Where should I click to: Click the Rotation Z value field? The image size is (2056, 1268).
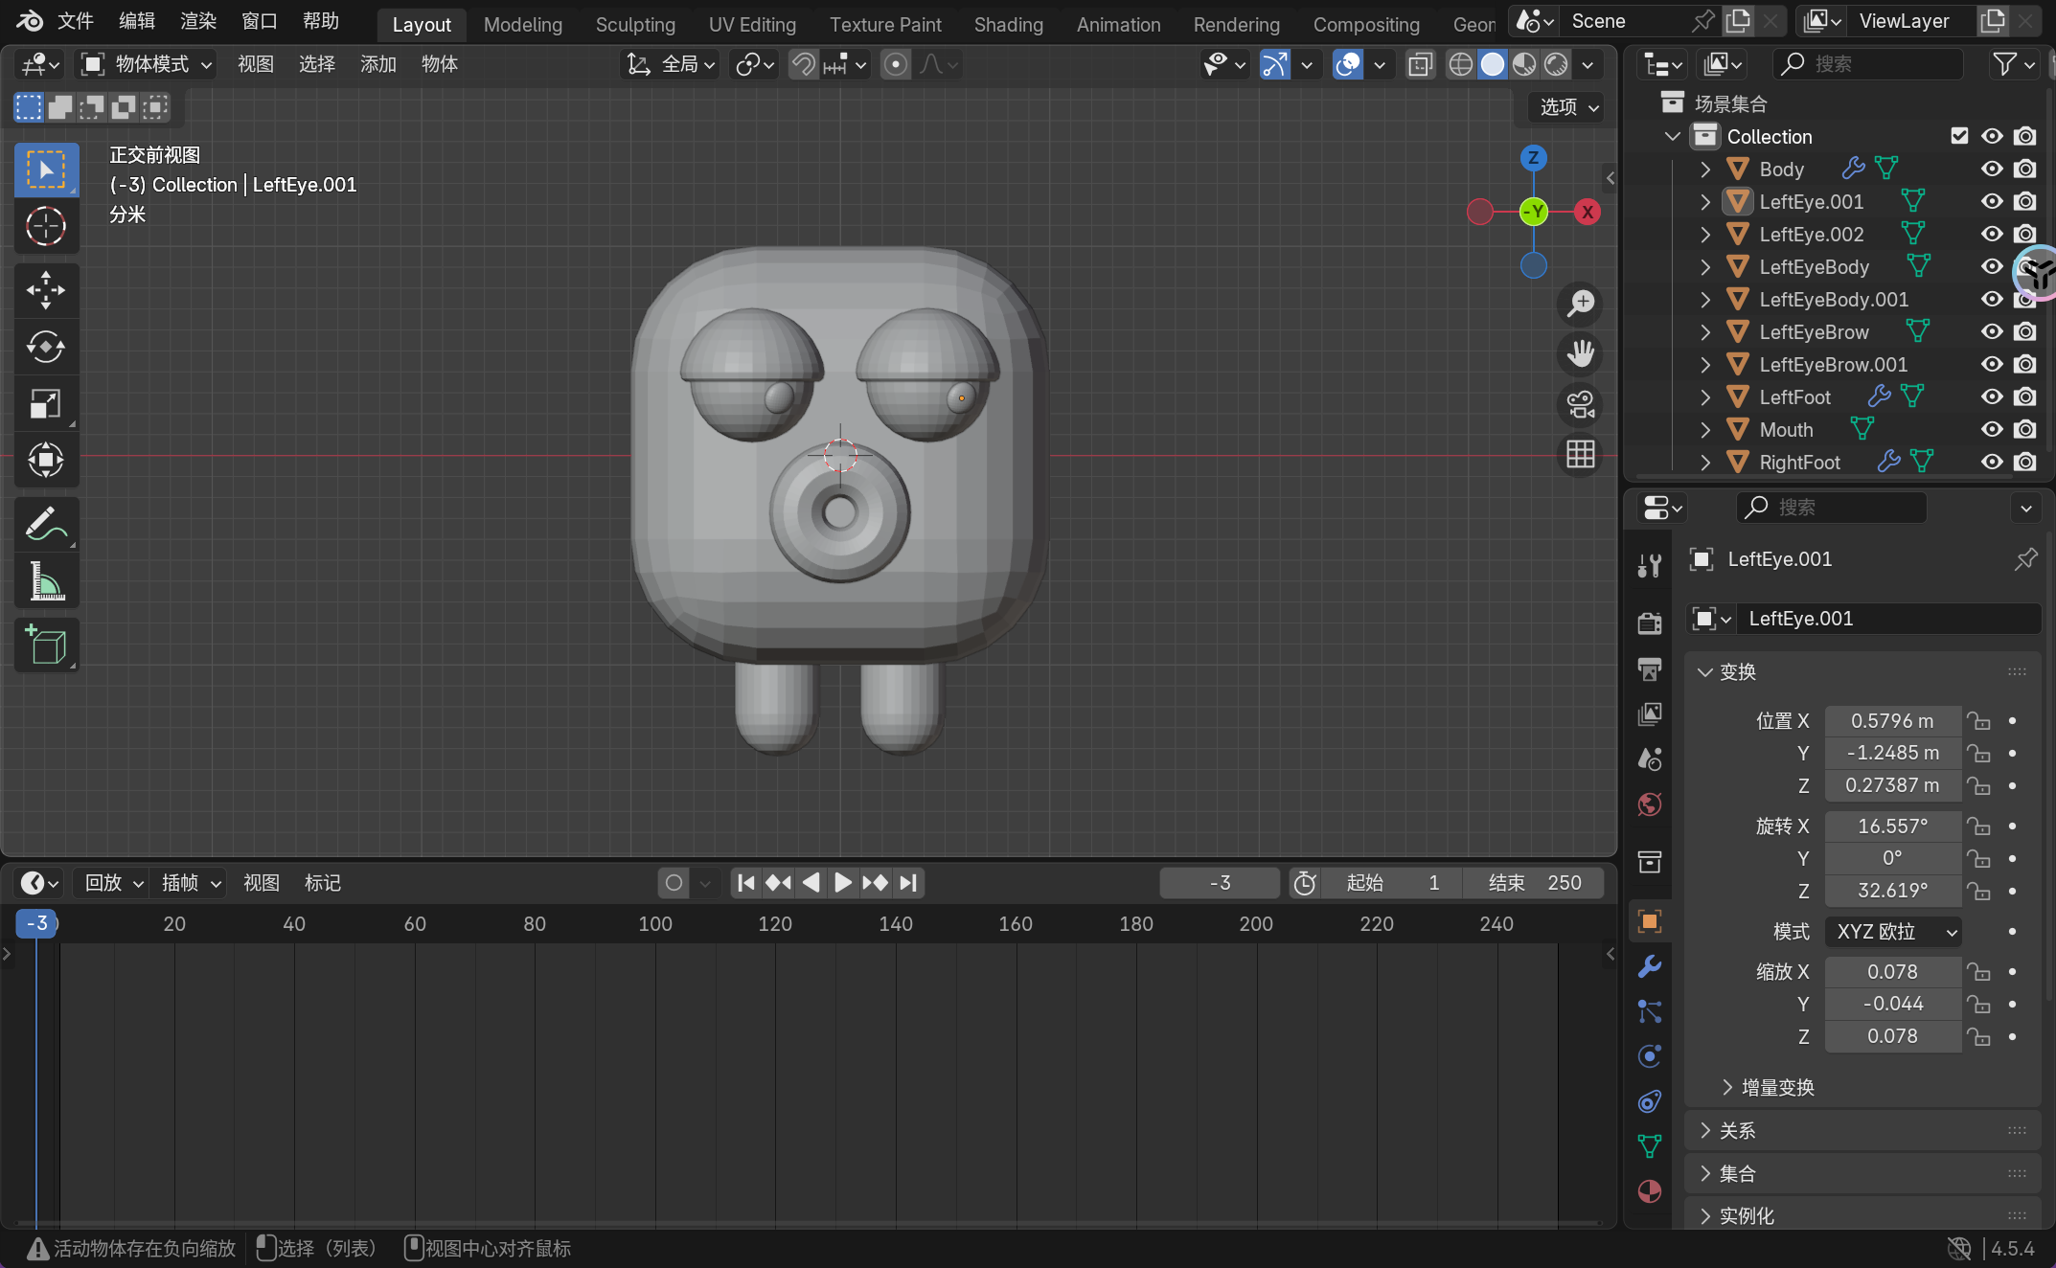1892,891
